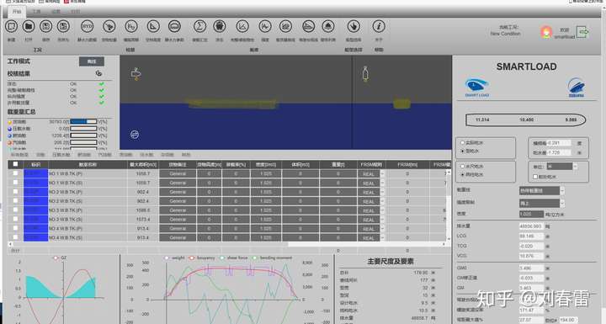Select the ballast water tank category tab
This screenshot has height=324, width=606.
pyautogui.click(x=61, y=155)
